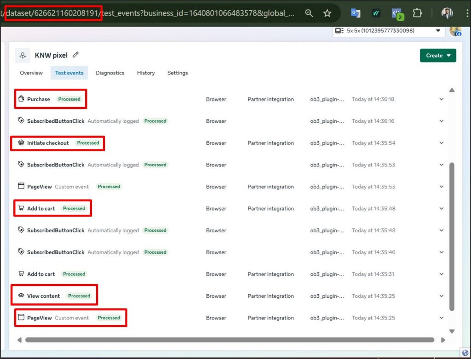Open the Settings tab
The image size is (471, 359).
[x=178, y=73]
